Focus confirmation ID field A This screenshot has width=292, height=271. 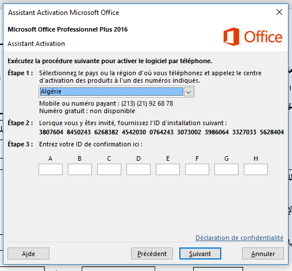pos(51,169)
